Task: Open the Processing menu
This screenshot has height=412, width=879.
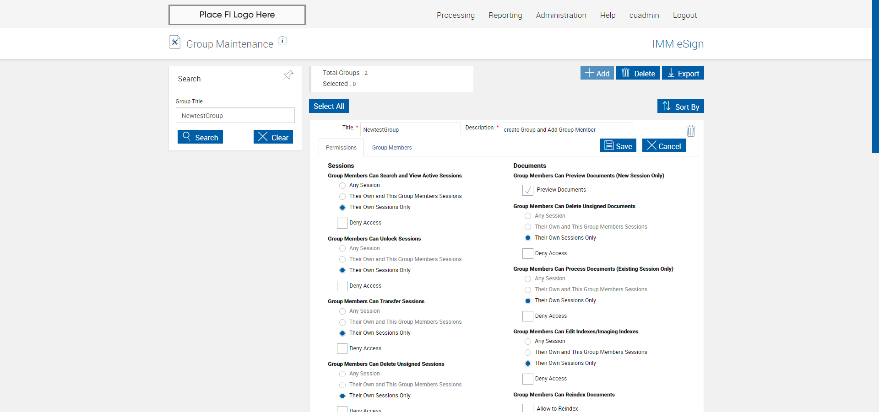Action: coord(456,15)
